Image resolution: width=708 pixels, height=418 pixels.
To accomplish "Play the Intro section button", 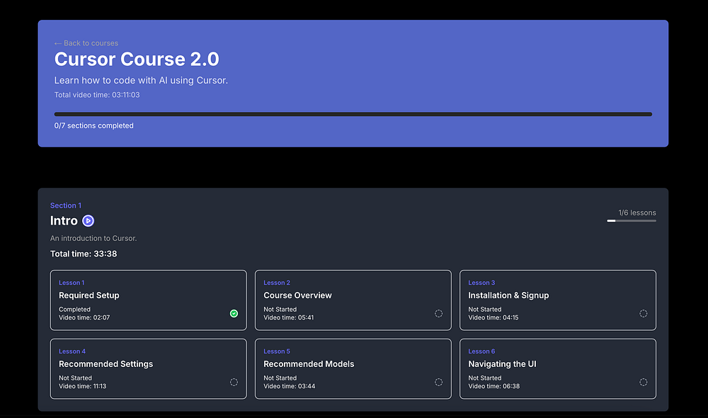I will click(x=88, y=220).
